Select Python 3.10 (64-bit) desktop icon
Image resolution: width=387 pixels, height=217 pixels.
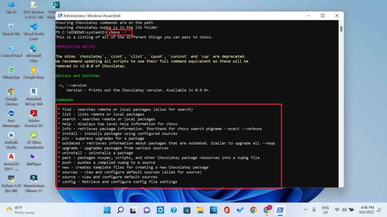pyautogui.click(x=11, y=183)
